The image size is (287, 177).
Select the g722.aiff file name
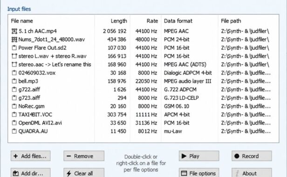[29, 89]
